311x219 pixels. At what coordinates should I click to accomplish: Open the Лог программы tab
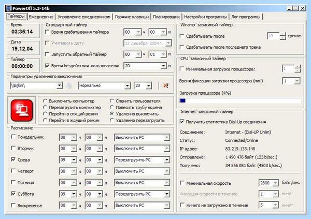(x=246, y=17)
